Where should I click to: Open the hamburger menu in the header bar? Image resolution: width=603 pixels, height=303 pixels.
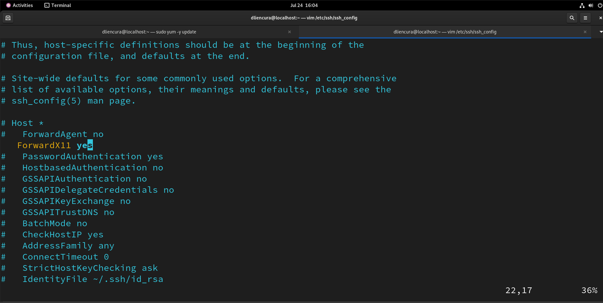[x=585, y=18]
